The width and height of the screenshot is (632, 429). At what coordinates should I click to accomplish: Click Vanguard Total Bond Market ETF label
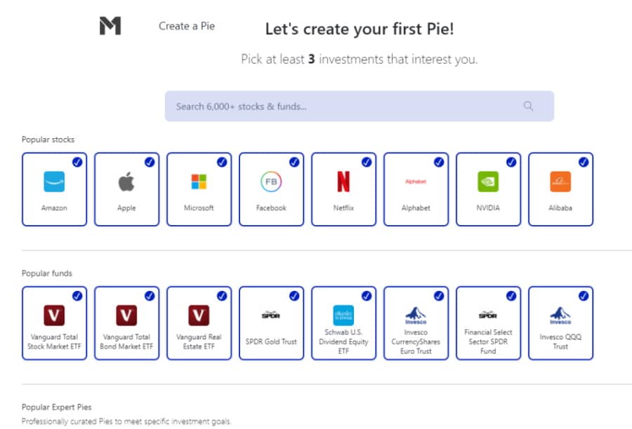coord(126,341)
